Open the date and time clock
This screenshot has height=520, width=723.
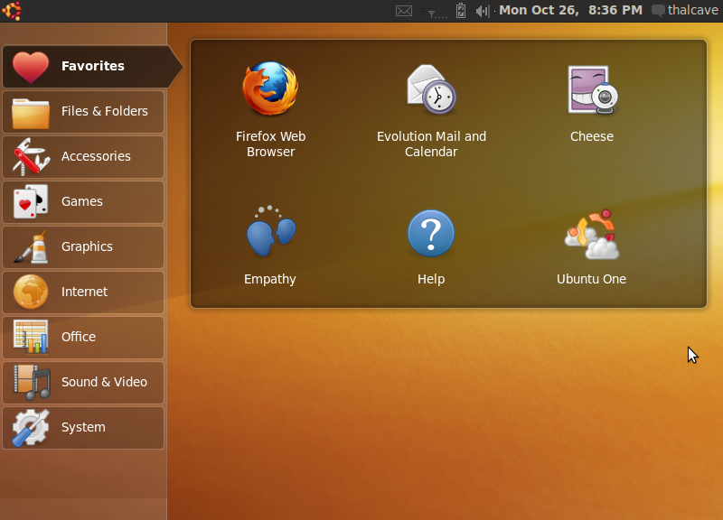click(570, 10)
